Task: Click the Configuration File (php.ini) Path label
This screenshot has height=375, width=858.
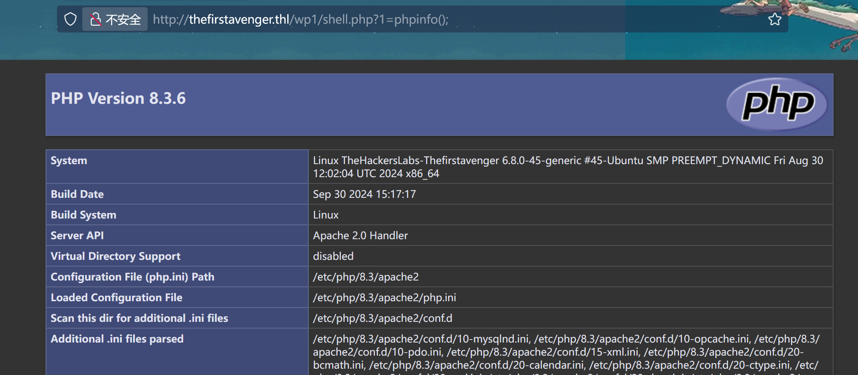Action: pos(132,277)
